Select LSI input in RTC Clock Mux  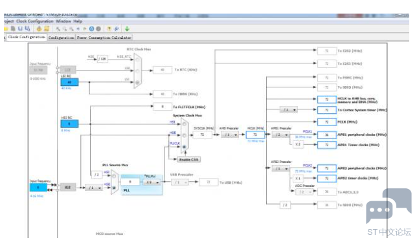tap(137, 82)
